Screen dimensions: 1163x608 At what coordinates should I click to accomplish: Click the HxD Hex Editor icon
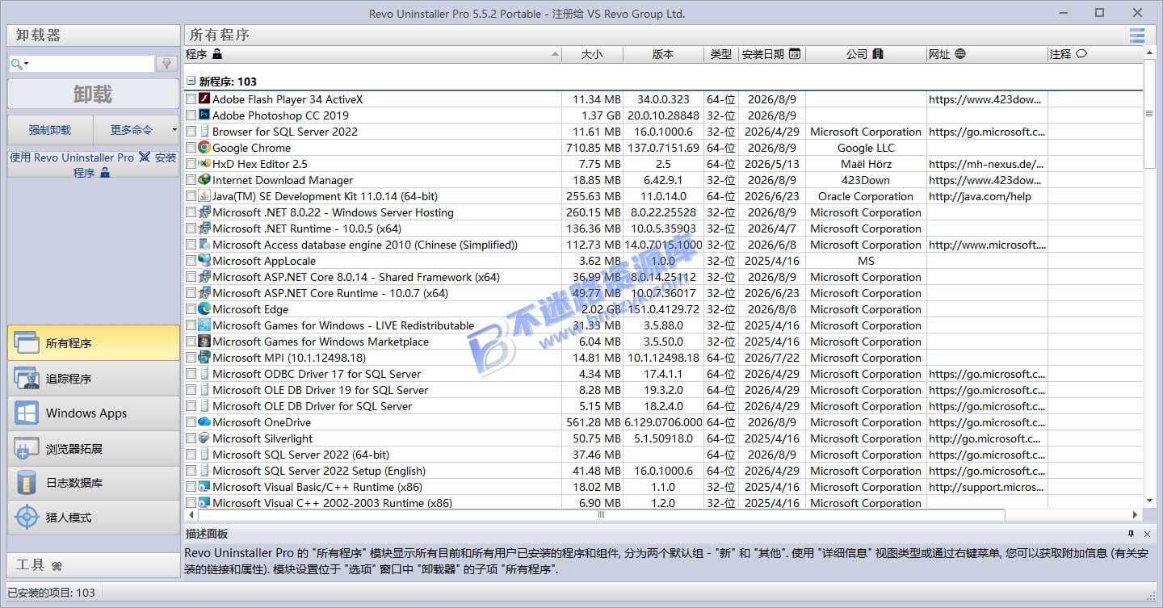204,164
